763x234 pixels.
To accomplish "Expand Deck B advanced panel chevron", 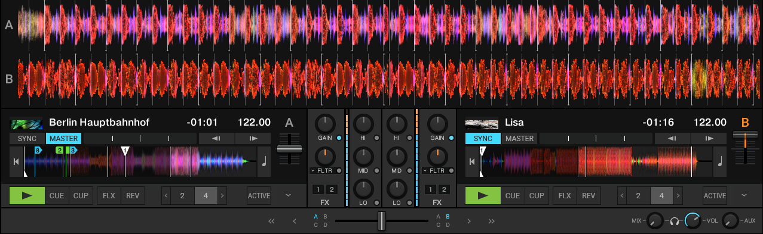I will [744, 195].
